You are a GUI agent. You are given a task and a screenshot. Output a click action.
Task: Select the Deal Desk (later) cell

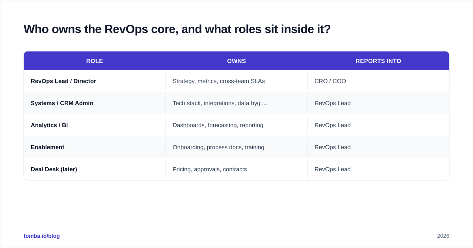(x=95, y=169)
